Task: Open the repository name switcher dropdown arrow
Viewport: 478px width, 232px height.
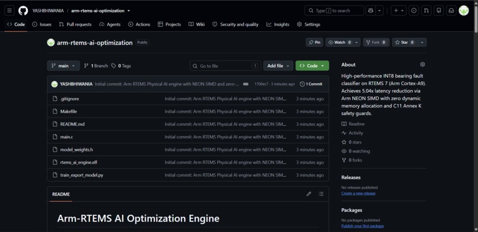Action: (x=129, y=11)
